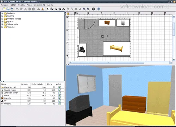Screen dimensions: 176x127
Task: Expand the Portas e Janelas folder
Action: tap(2, 19)
